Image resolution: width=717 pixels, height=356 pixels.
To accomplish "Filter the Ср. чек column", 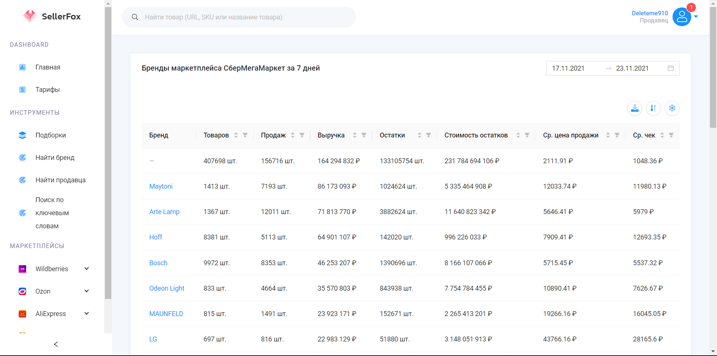I will 671,135.
